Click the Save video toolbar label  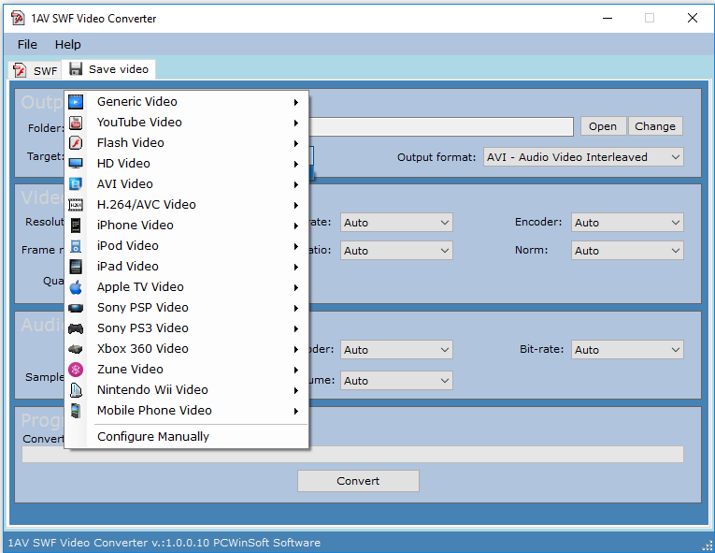119,69
